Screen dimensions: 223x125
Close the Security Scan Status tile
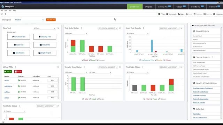click(x=120, y=67)
